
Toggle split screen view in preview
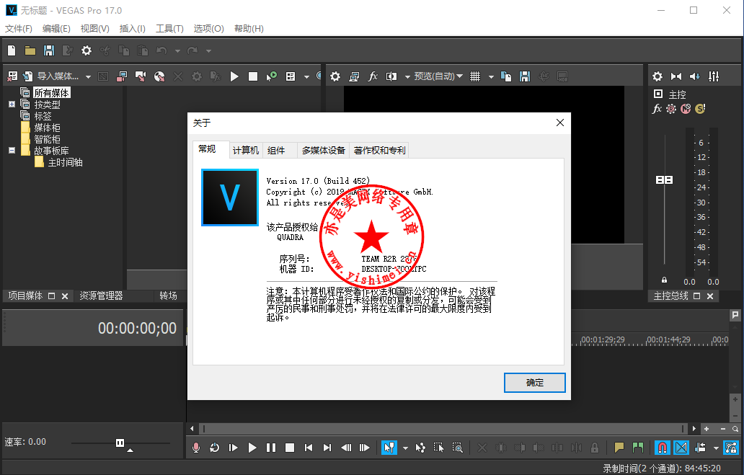(x=391, y=76)
